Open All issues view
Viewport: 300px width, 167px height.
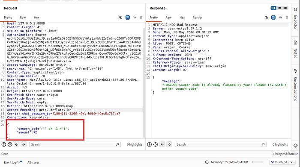pyautogui.click(x=33, y=162)
